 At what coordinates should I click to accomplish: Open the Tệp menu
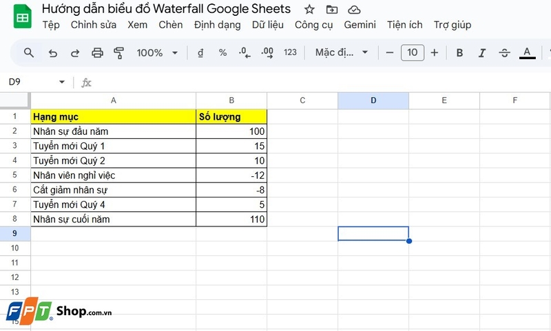51,25
